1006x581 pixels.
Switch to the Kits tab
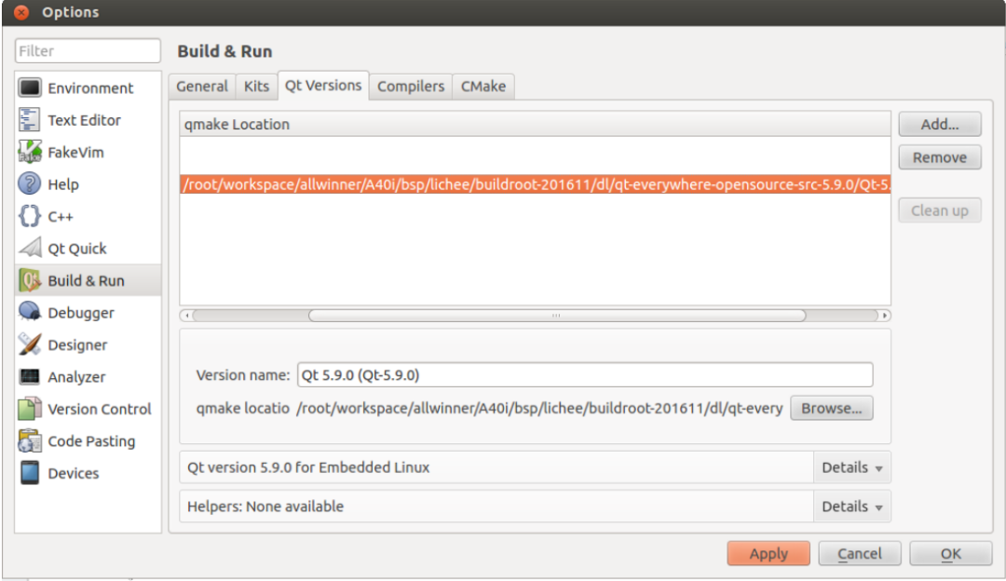256,87
